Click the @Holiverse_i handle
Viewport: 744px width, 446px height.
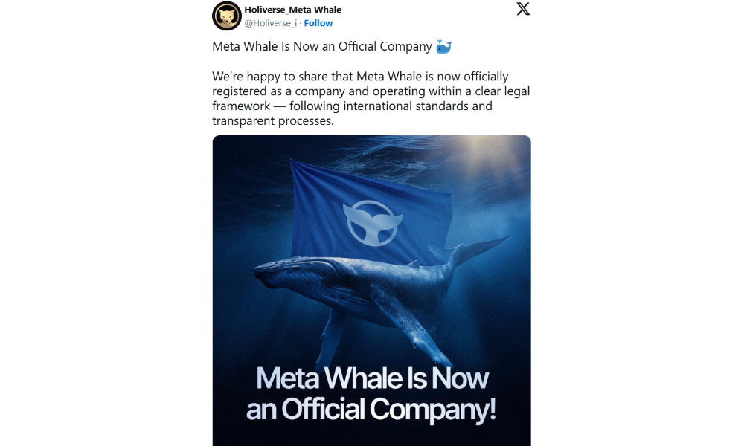(x=271, y=23)
